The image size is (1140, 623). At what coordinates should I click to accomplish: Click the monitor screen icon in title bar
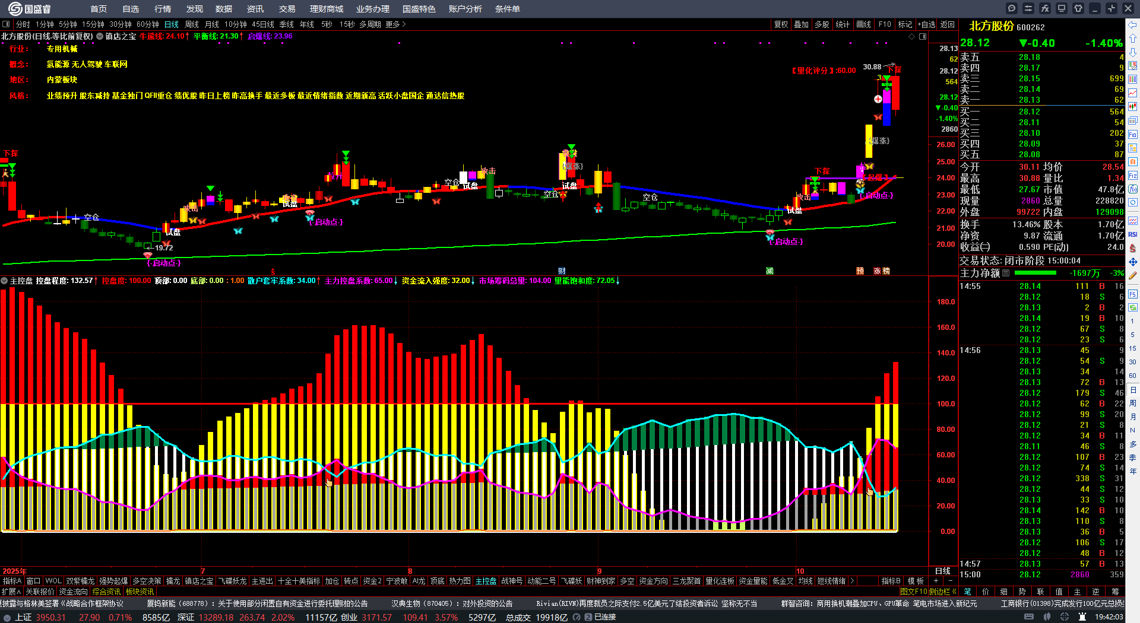click(1062, 8)
